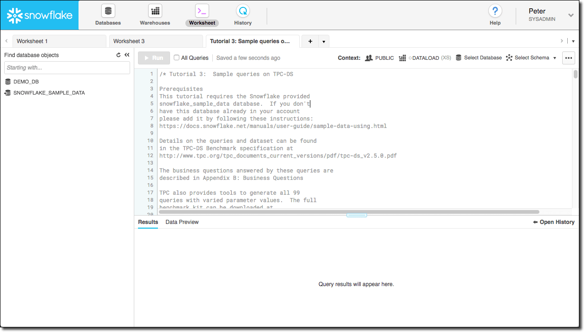
Task: Click the SNOWFLAKE_SAMPLE_DATA shared database icon
Action: click(8, 93)
